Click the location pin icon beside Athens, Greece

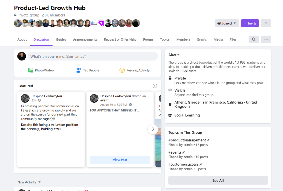pos(170,104)
